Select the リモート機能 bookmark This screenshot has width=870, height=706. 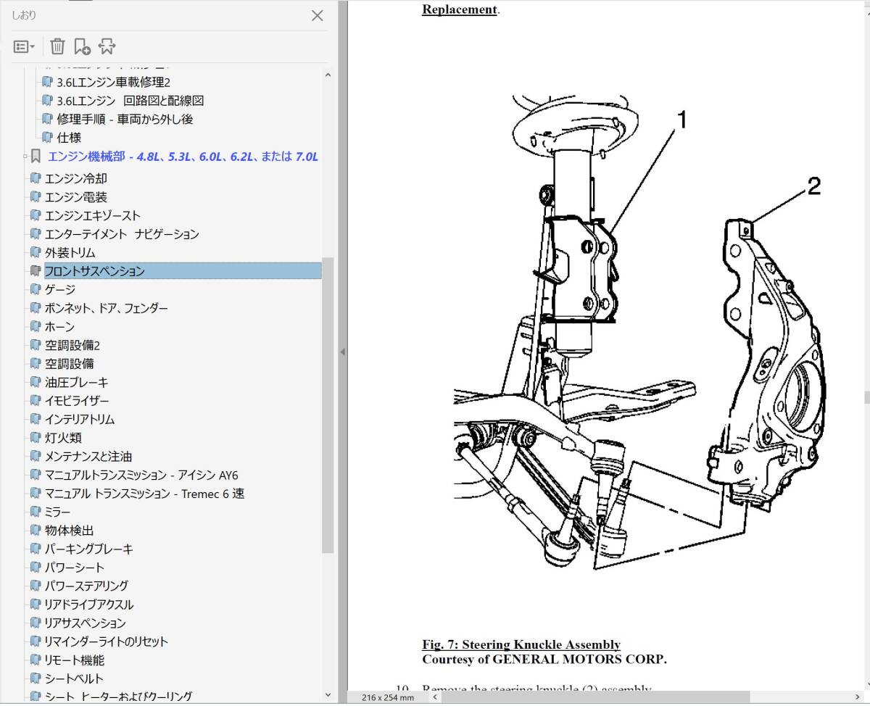74,660
